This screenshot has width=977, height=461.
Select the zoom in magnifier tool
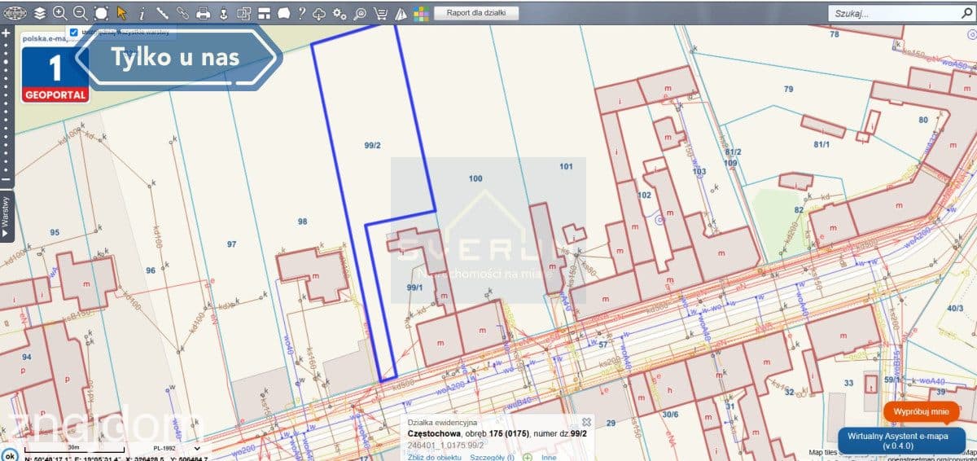click(x=60, y=13)
